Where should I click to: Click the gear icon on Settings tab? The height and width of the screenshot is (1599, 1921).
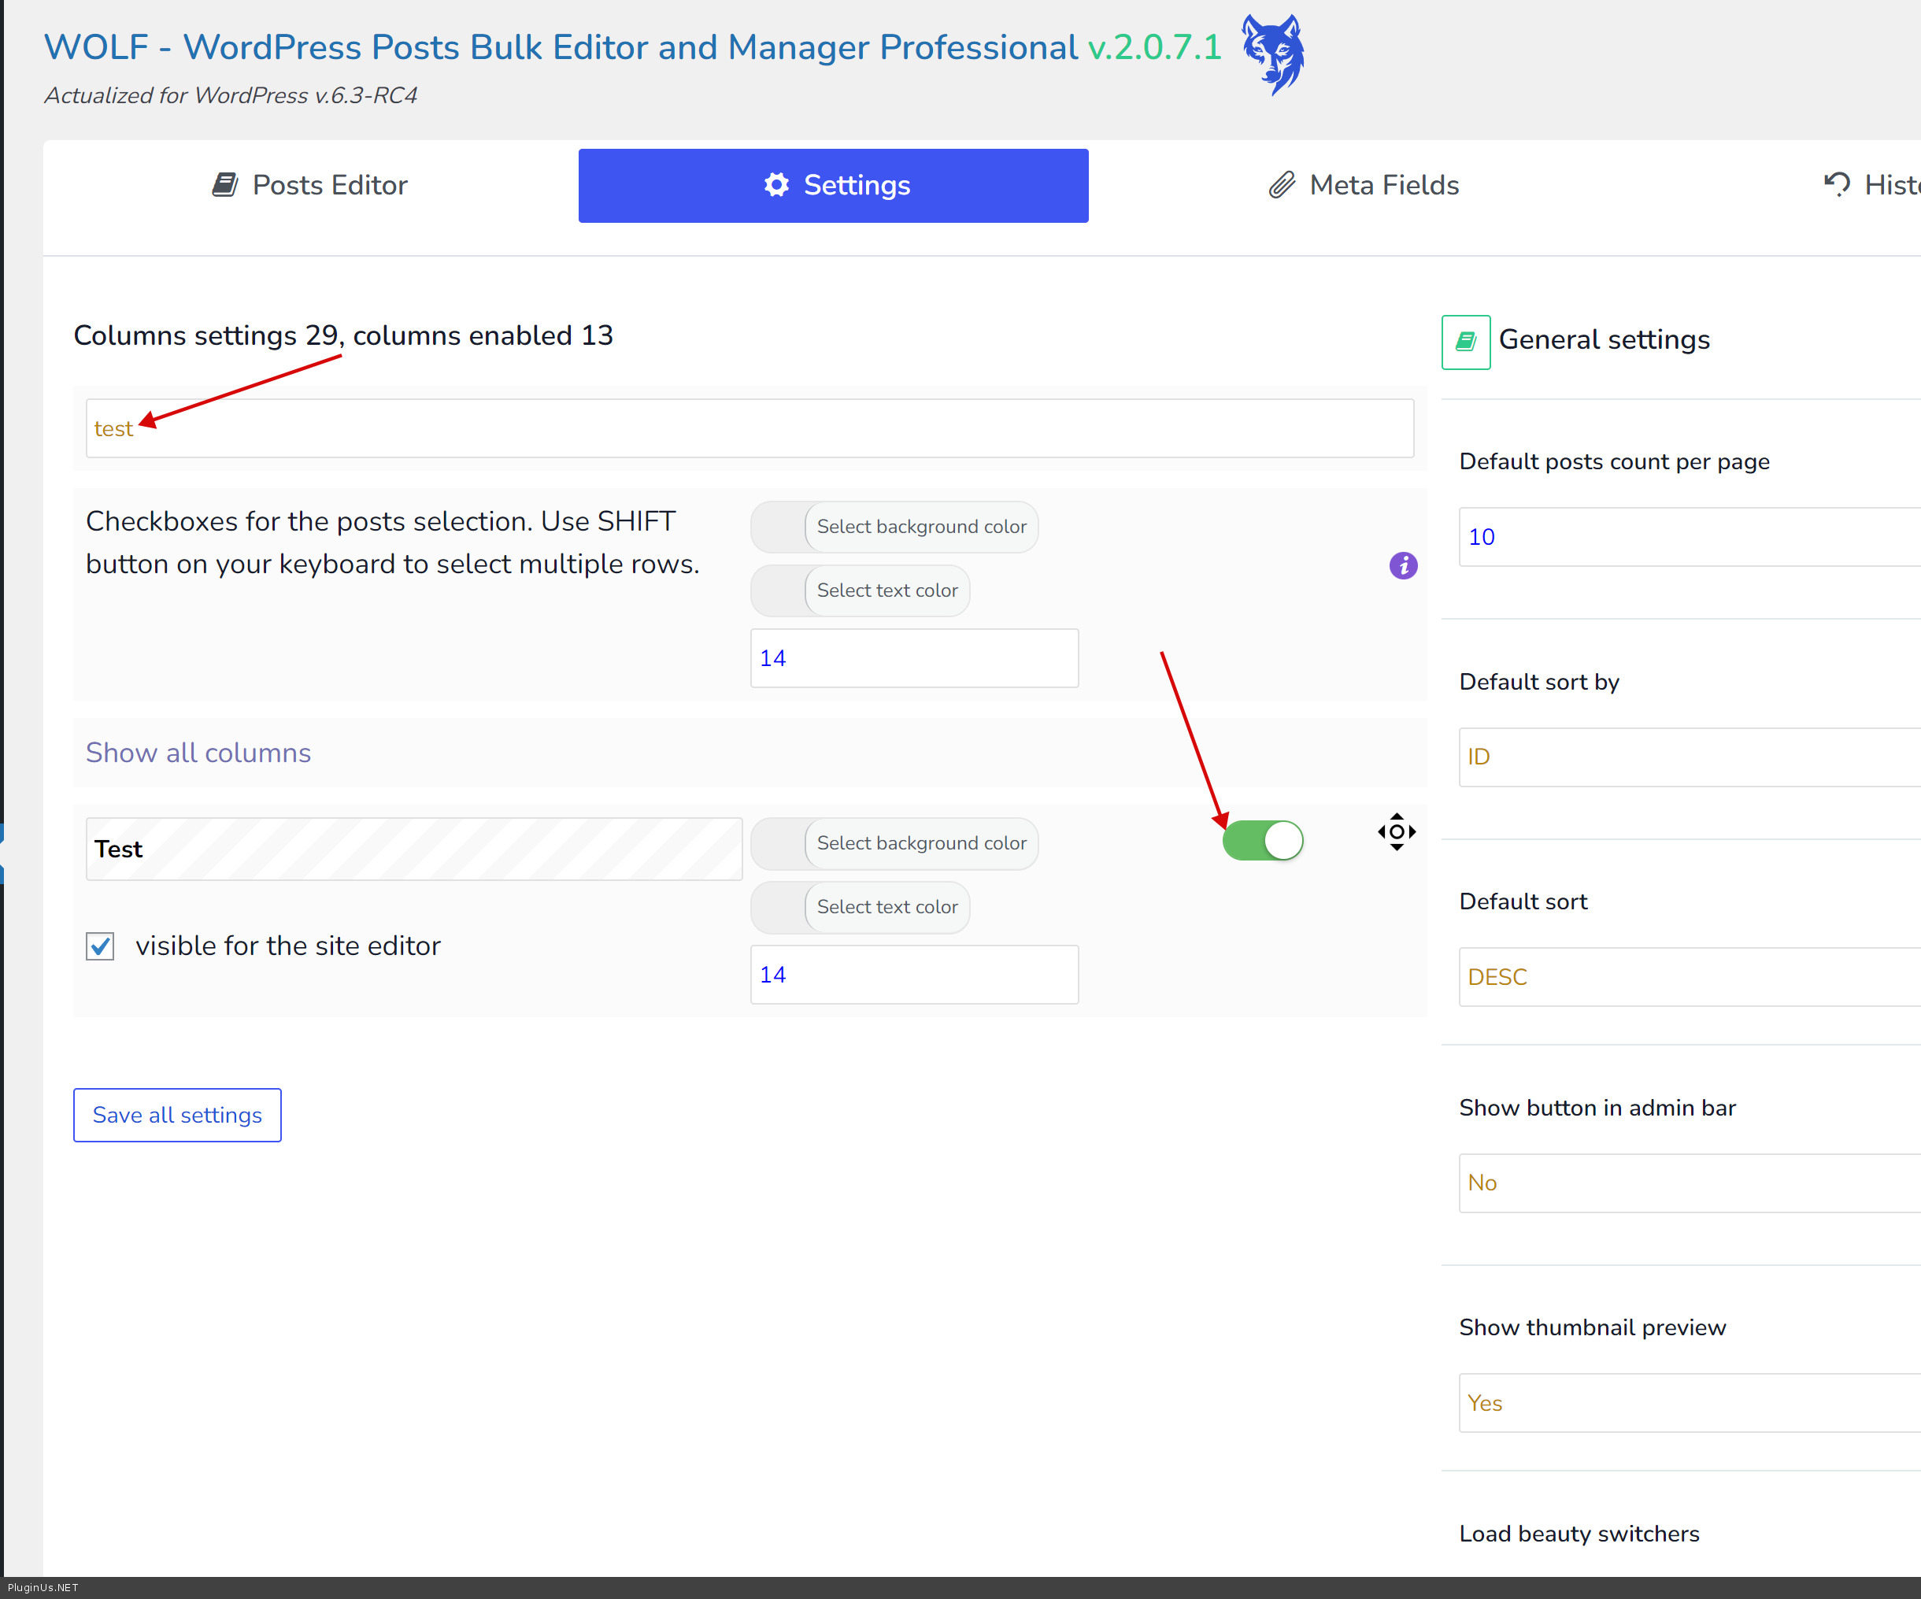point(775,185)
